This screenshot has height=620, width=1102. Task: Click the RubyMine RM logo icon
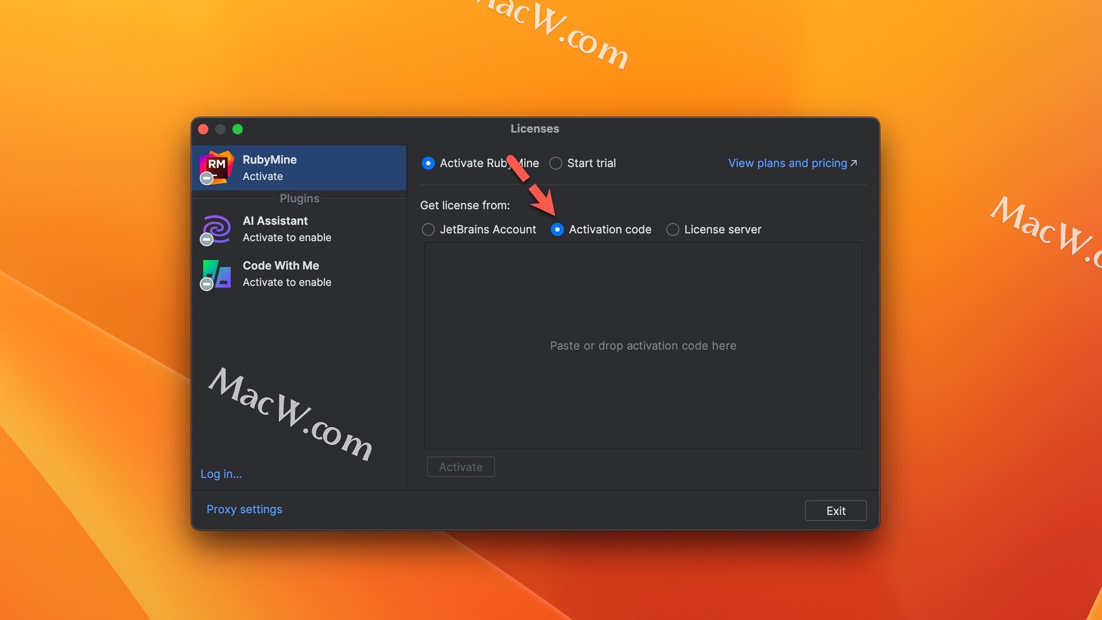pos(216,167)
